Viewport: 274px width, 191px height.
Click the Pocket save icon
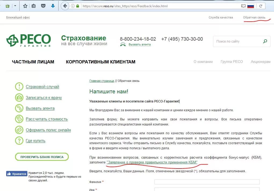43,6
